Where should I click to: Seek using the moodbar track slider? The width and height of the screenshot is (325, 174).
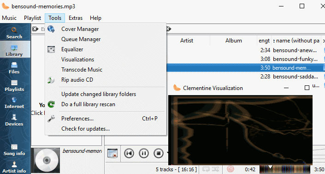[285, 169]
